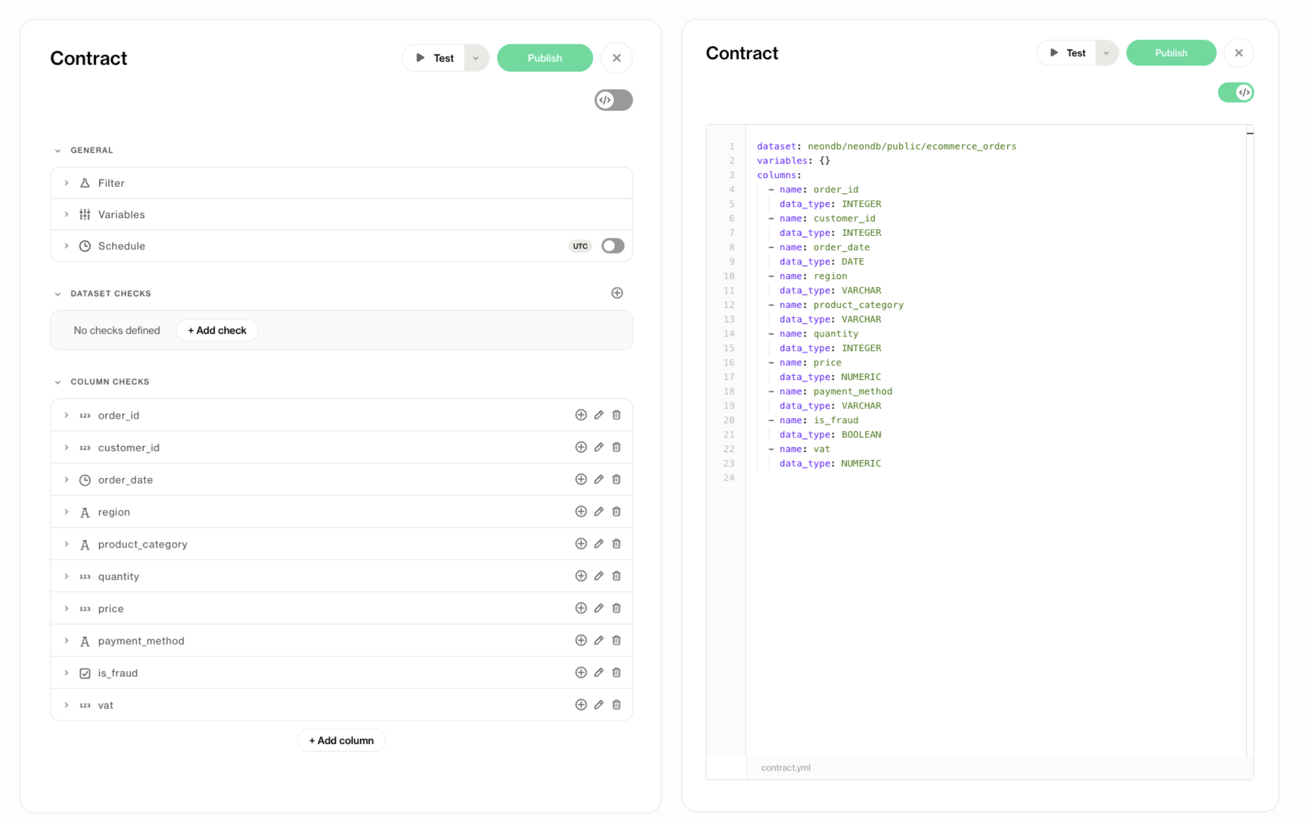Viewport: 1310px width, 824px height.
Task: Edit the quantity column
Action: coord(598,576)
